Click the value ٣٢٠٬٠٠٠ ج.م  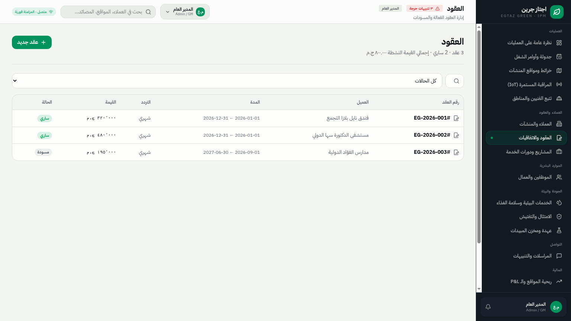(x=101, y=118)
